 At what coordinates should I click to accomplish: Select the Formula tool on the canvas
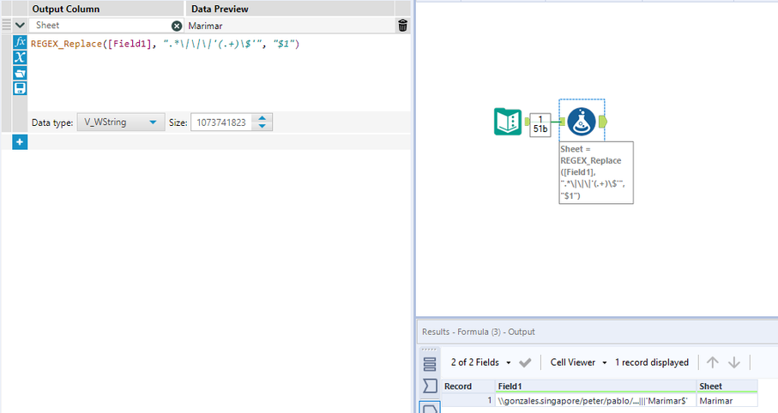coord(582,122)
